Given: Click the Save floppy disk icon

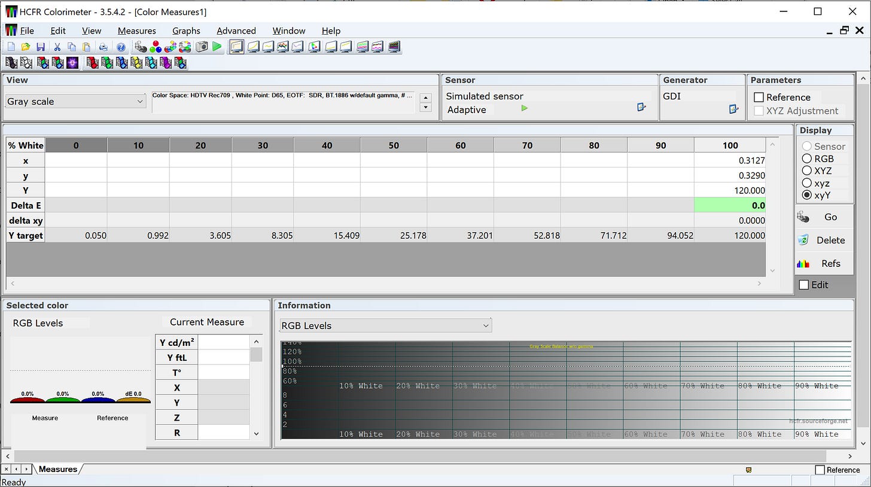Looking at the screenshot, I should pyautogui.click(x=41, y=47).
